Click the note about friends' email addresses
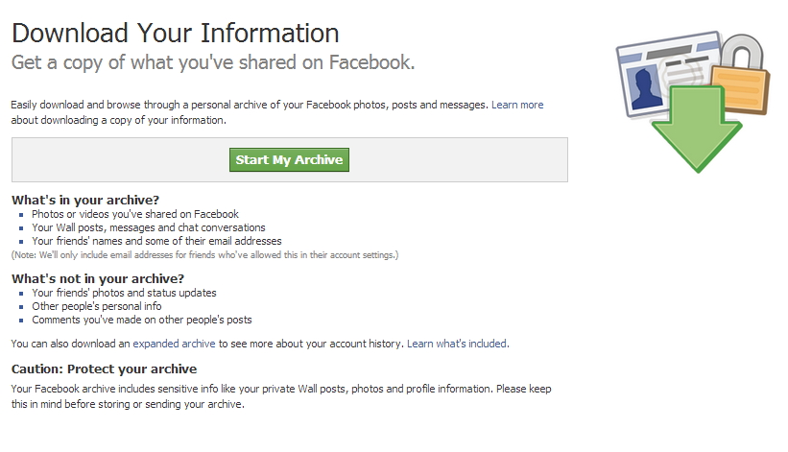 point(204,255)
